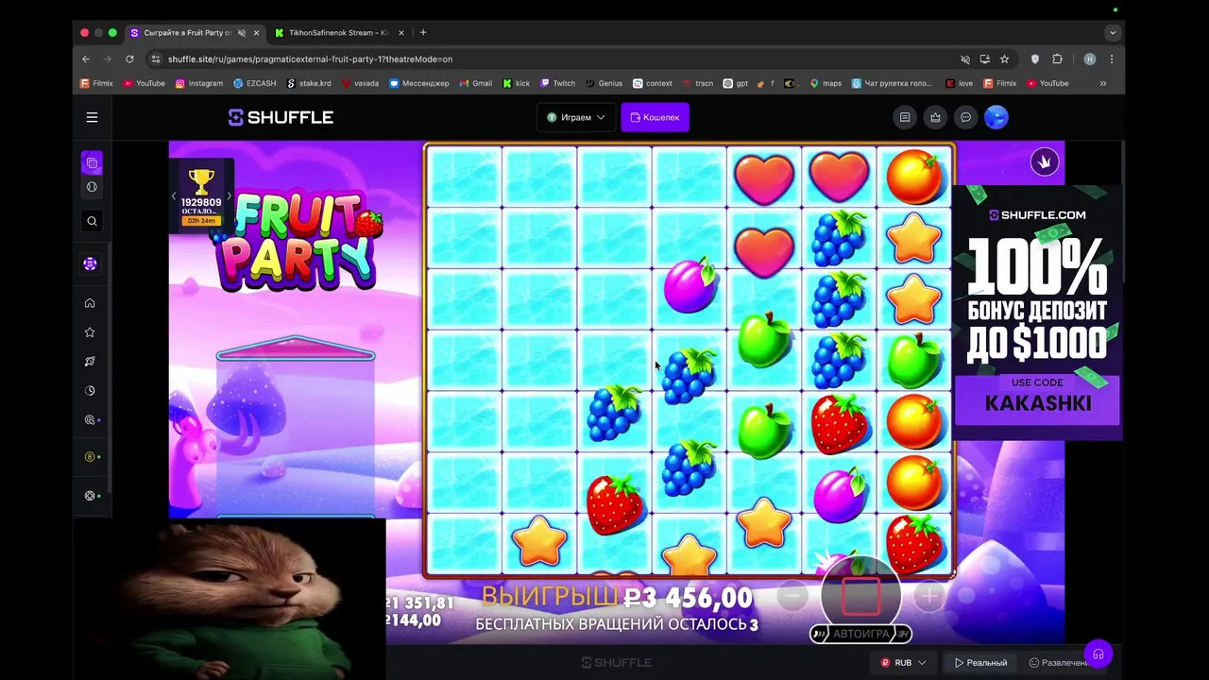1209x680 pixels.
Task: Open the crown VIP icon in header
Action: coord(935,117)
